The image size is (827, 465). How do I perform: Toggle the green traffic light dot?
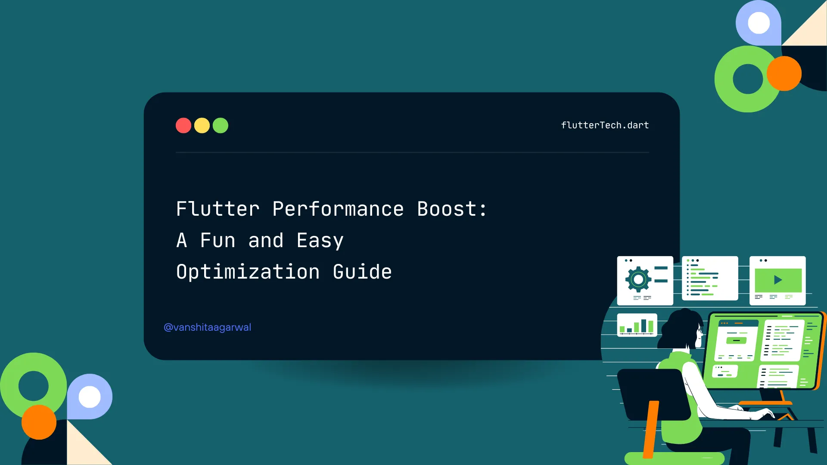click(x=221, y=125)
